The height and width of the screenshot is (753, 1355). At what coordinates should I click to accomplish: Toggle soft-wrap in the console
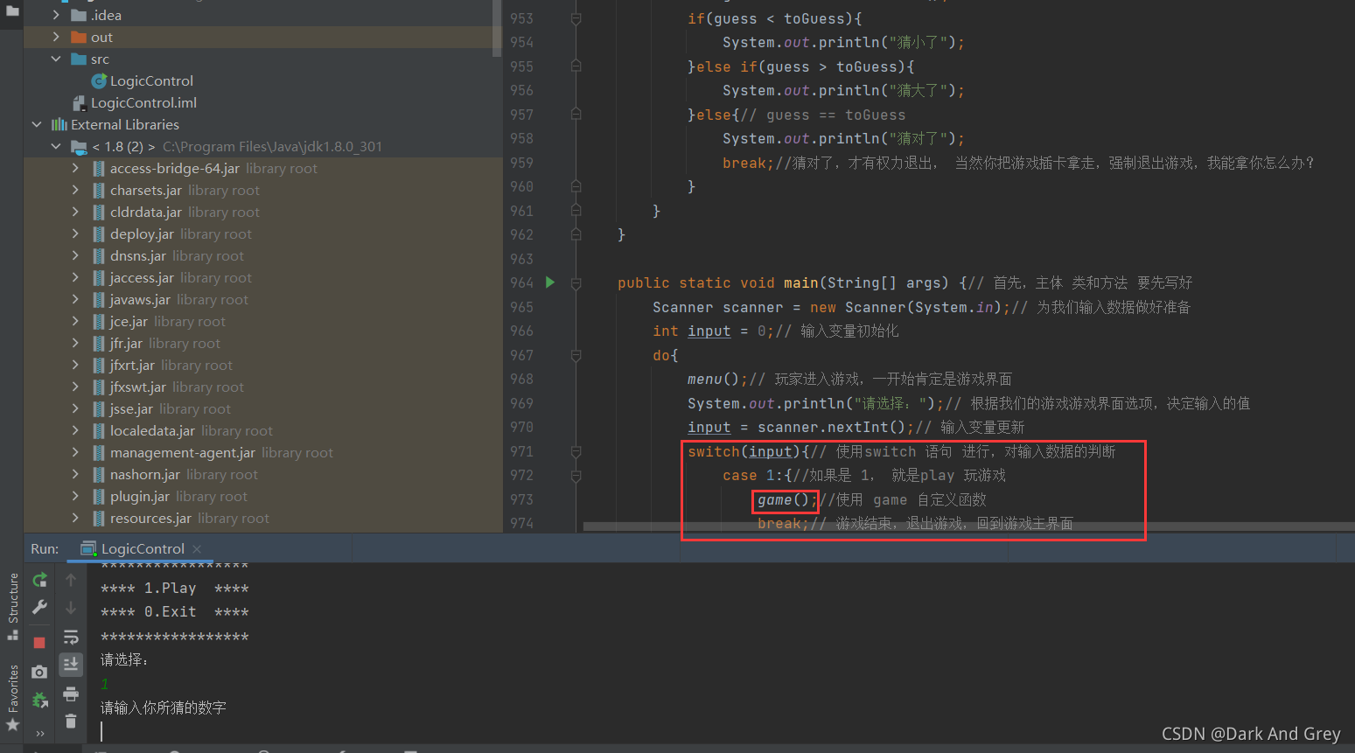71,637
